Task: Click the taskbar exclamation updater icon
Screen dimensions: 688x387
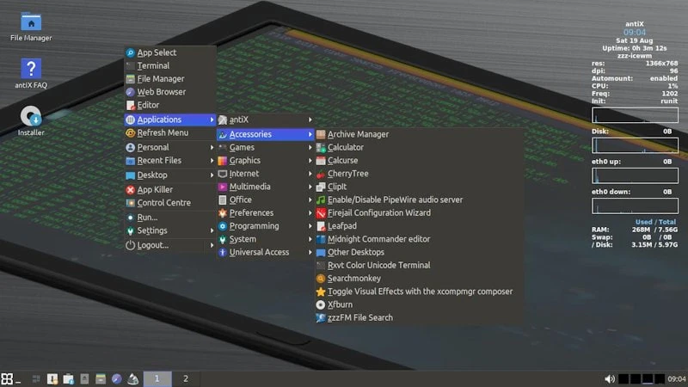Action: 52,378
